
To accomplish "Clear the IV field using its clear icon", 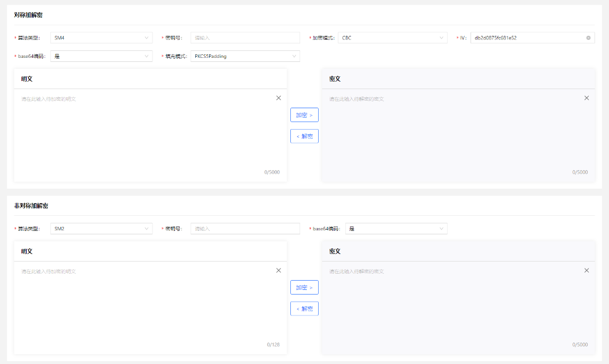I will point(588,38).
